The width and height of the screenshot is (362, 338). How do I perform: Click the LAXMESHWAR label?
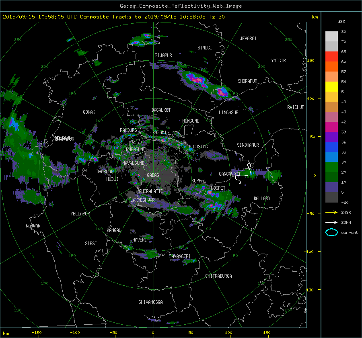tap(142, 200)
